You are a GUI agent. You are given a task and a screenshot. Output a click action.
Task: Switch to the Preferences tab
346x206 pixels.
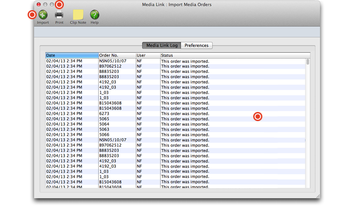coord(197,45)
